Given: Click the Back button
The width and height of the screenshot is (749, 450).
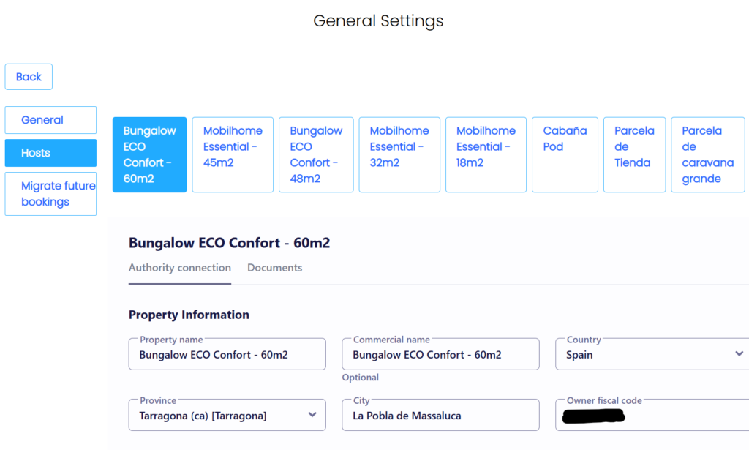Looking at the screenshot, I should [29, 77].
